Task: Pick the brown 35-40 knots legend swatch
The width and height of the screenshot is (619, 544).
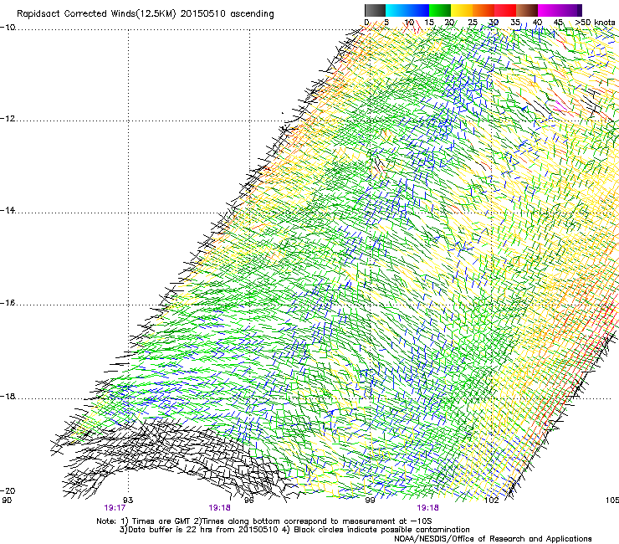Action: 527,10
